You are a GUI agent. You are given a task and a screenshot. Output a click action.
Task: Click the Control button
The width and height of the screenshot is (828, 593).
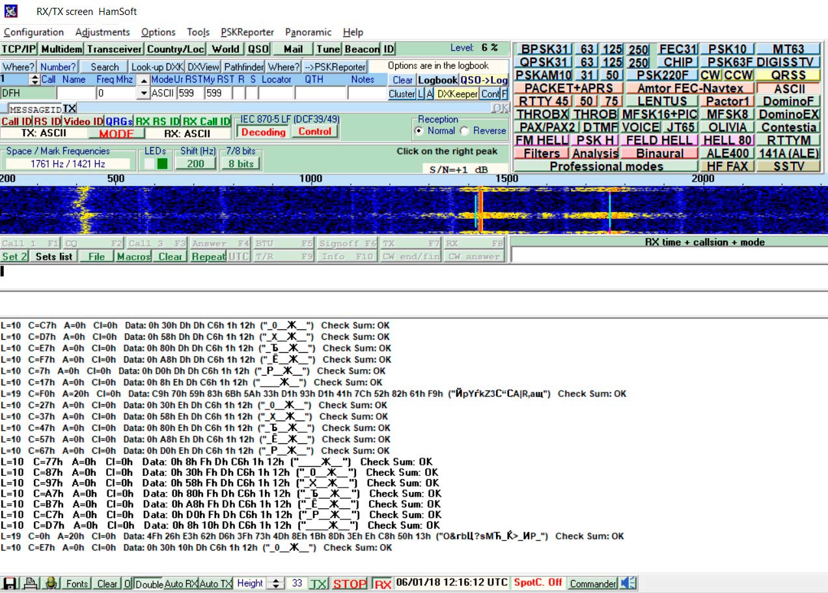tap(315, 132)
